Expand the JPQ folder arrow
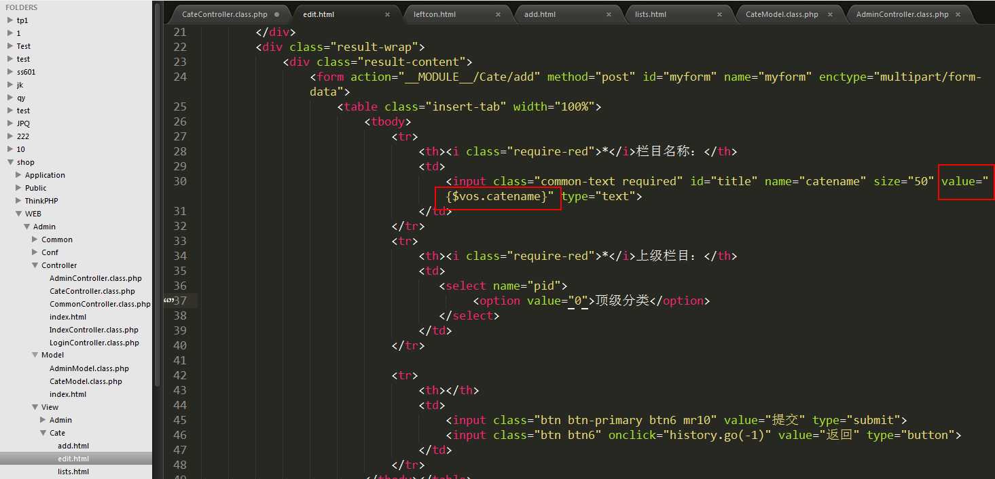The width and height of the screenshot is (995, 479). 10,123
